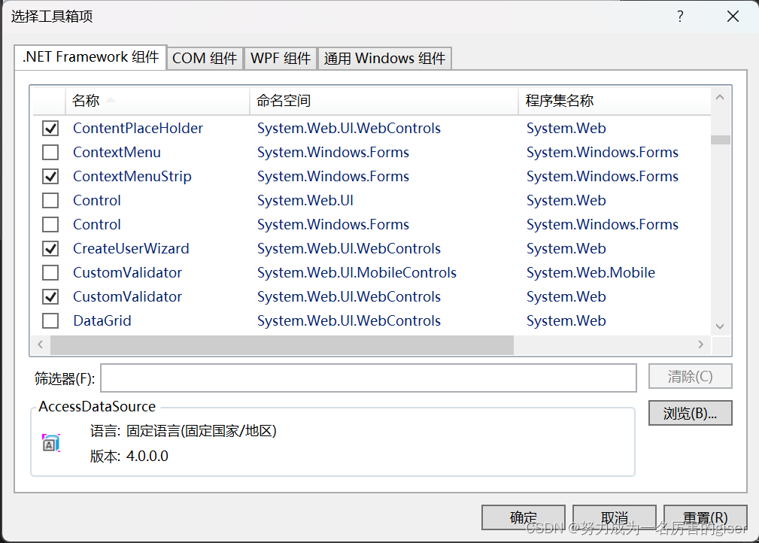The image size is (759, 543).
Task: Close the 选择工具箱项 dialog
Action: tap(733, 17)
